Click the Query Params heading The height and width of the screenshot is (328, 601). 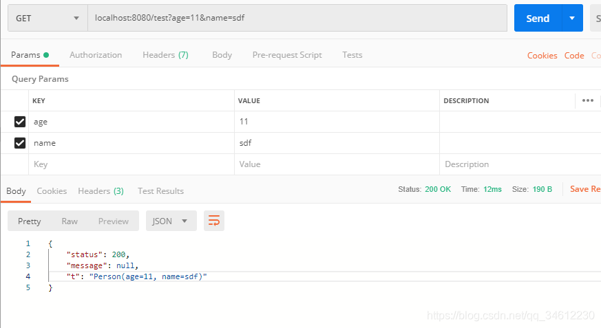(40, 79)
